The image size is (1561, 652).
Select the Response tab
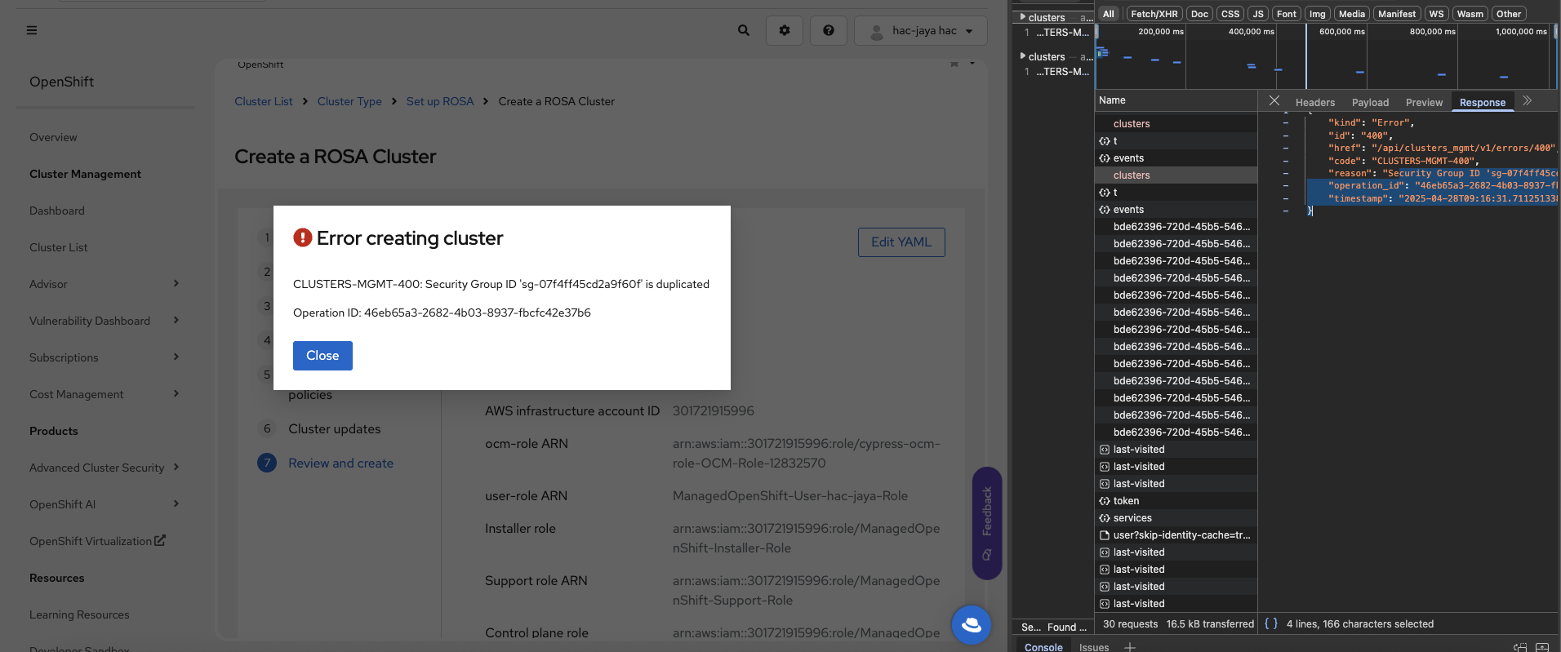[x=1483, y=102]
